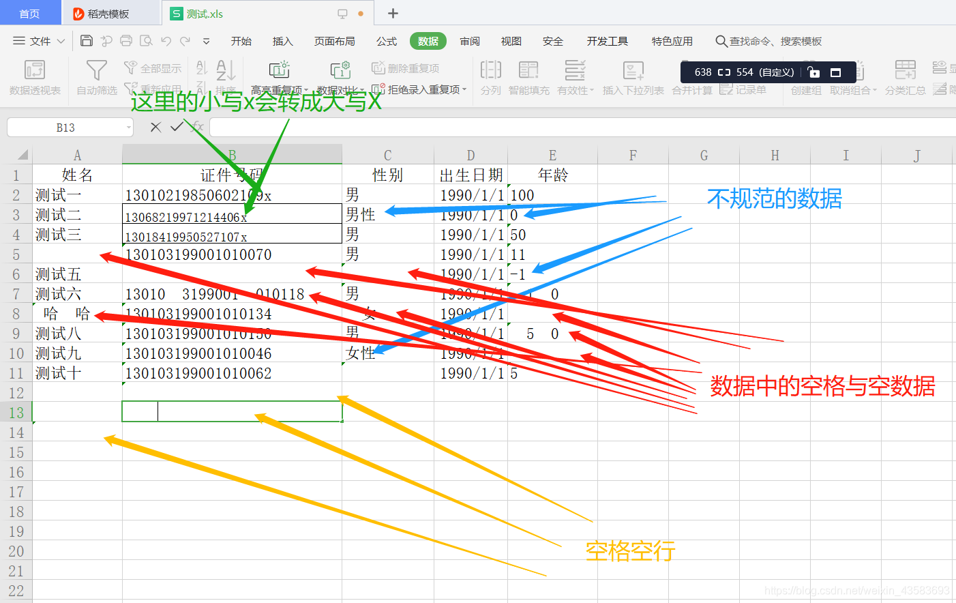956x603 pixels.
Task: Open the 开始 ribbon tab
Action: click(x=241, y=41)
